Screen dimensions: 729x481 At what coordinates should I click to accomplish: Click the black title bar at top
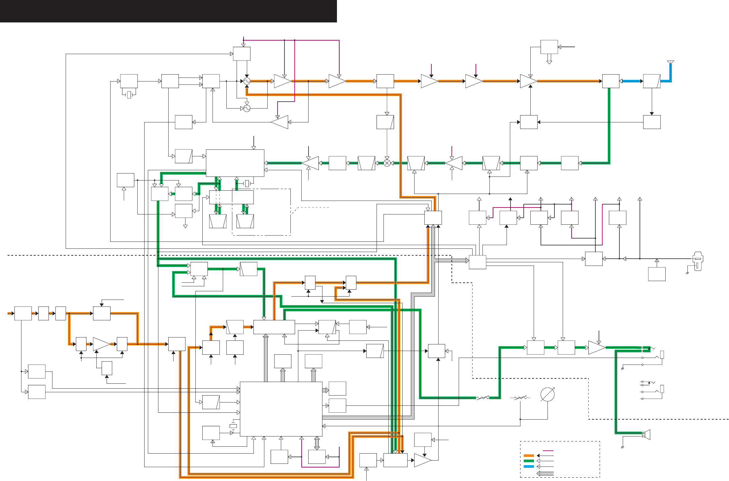pyautogui.click(x=168, y=11)
